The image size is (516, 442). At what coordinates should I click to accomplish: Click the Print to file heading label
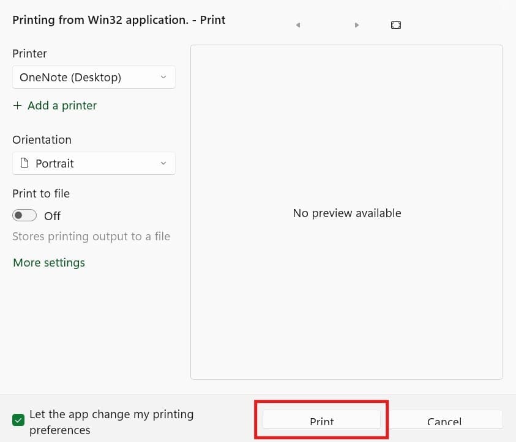tap(41, 194)
